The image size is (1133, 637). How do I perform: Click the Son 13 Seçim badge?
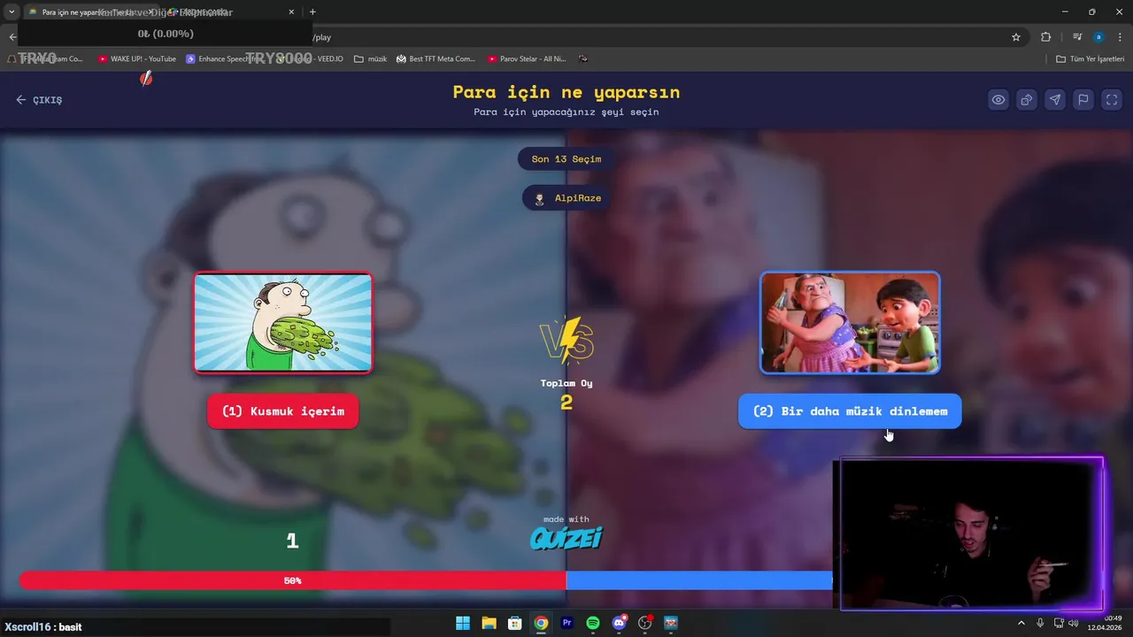point(566,159)
